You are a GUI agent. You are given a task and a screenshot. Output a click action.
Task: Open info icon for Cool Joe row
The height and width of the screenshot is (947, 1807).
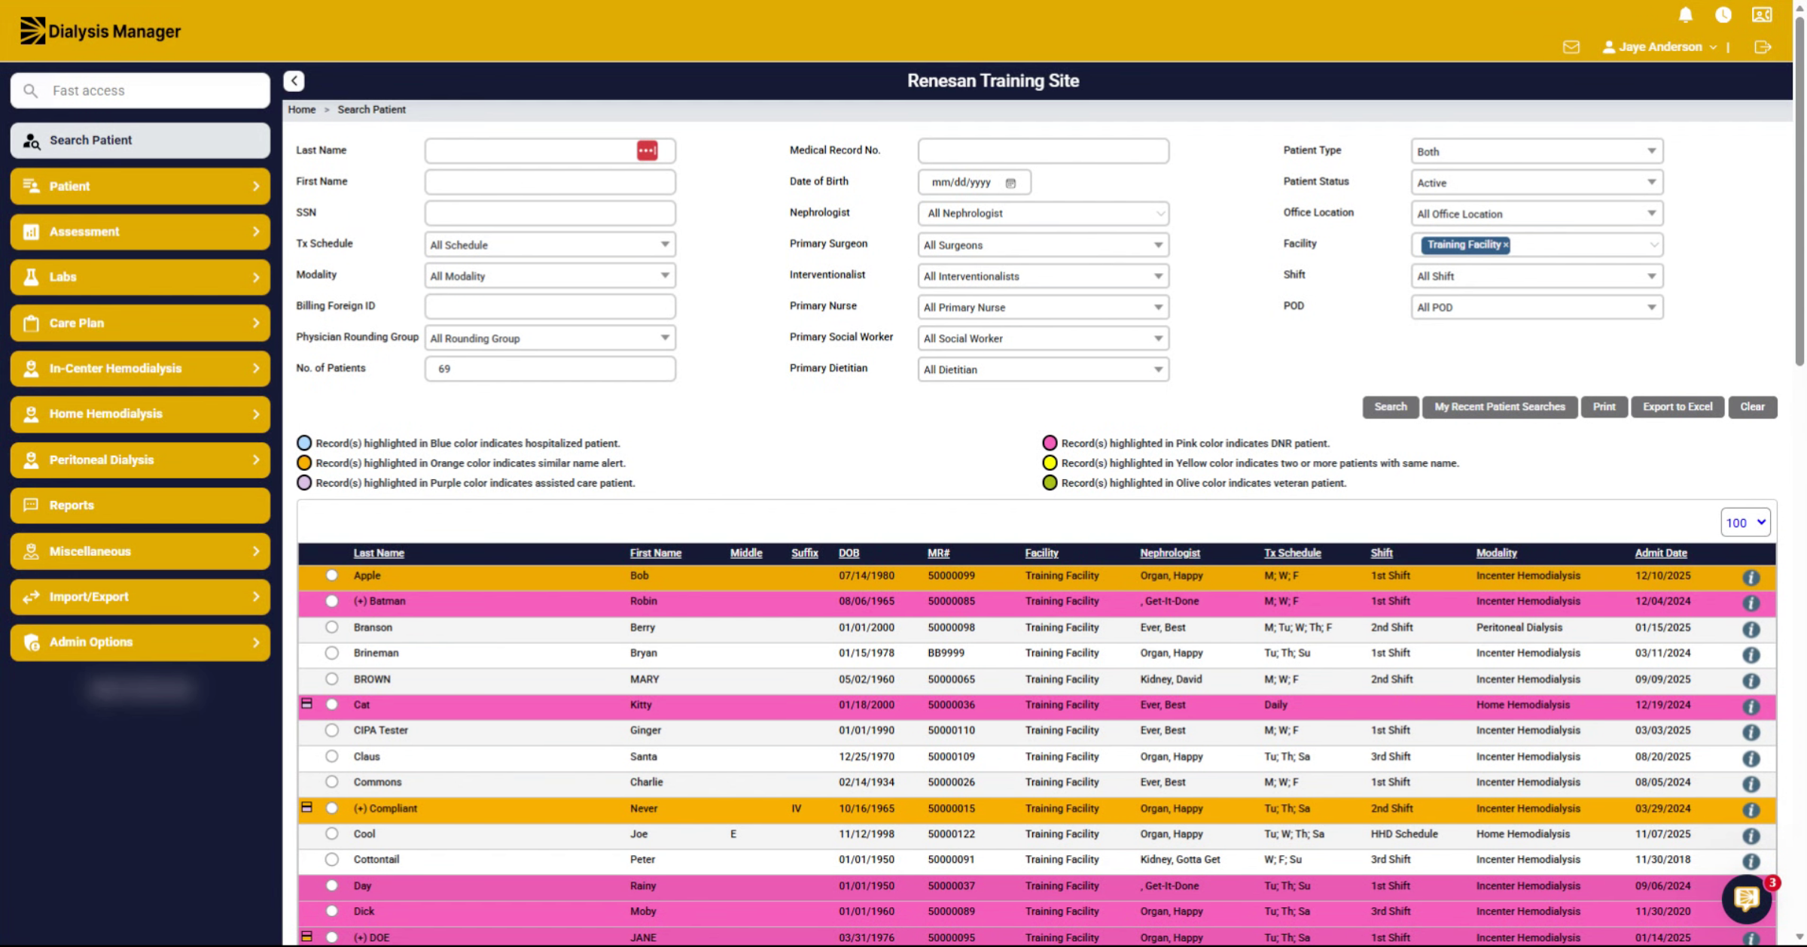(1751, 835)
